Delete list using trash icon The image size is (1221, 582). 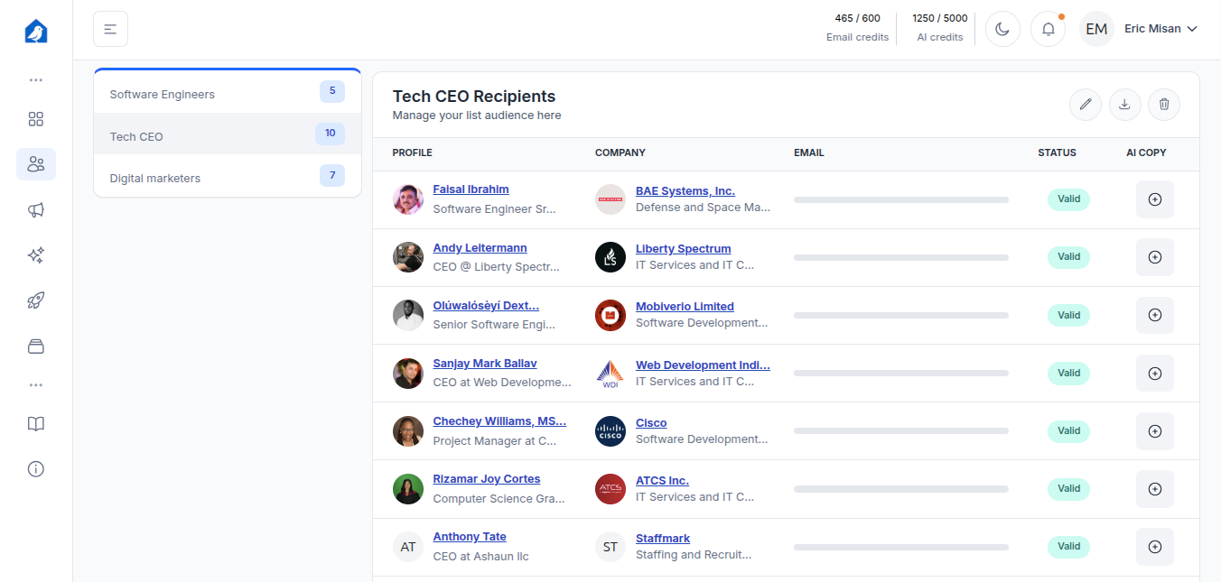pos(1164,105)
